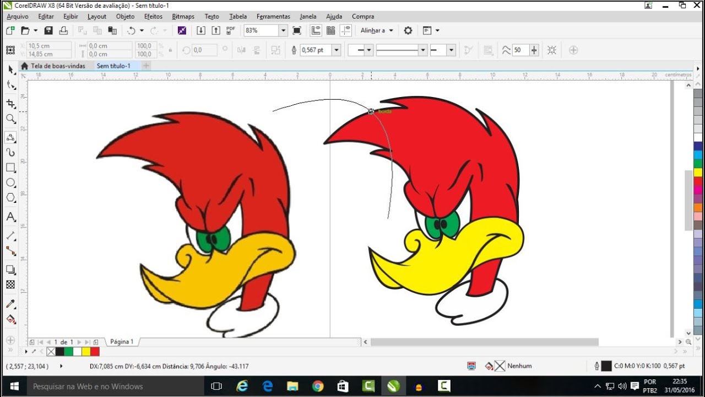Image resolution: width=705 pixels, height=397 pixels.
Task: Click the quick customize plus in toolbox
Action: tap(10, 340)
